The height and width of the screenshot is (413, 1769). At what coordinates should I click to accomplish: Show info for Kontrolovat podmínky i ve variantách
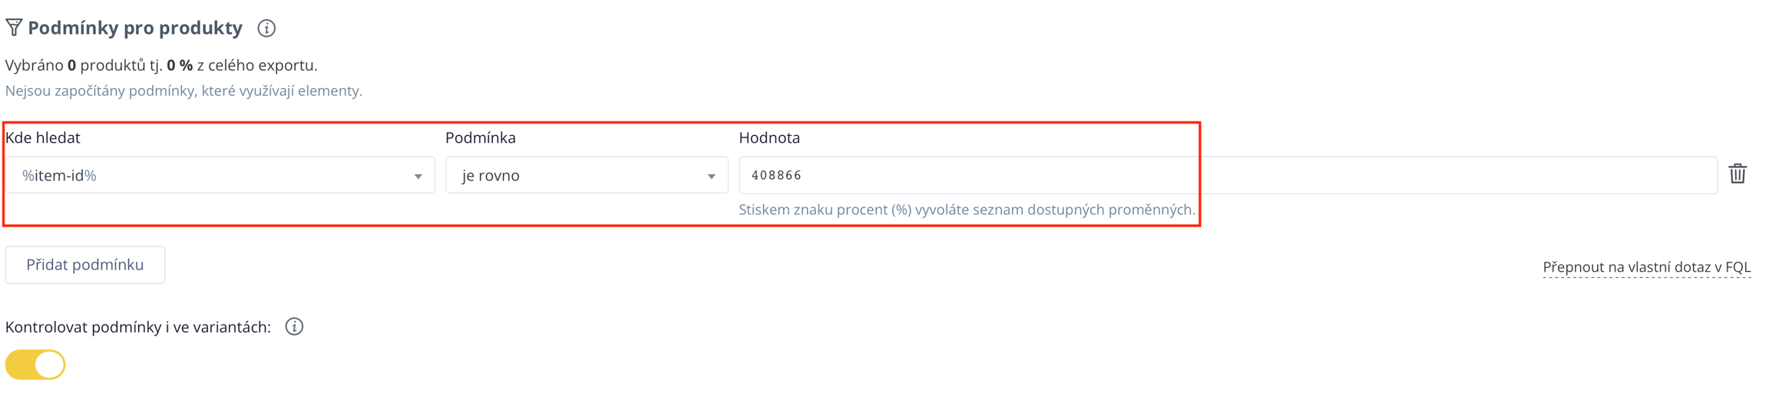(294, 327)
